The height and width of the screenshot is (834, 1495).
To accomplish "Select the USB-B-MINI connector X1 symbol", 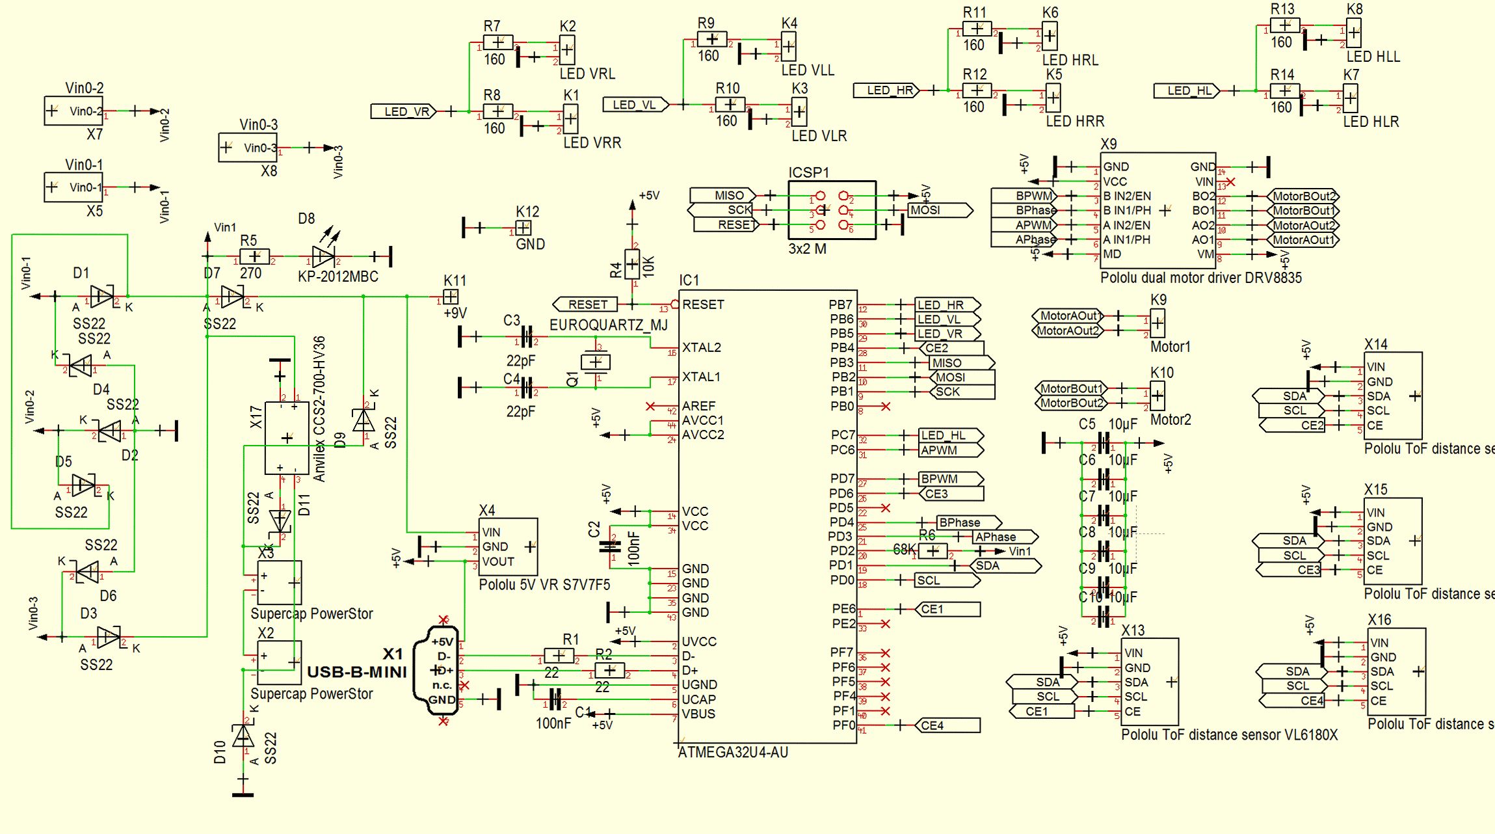I will click(436, 670).
